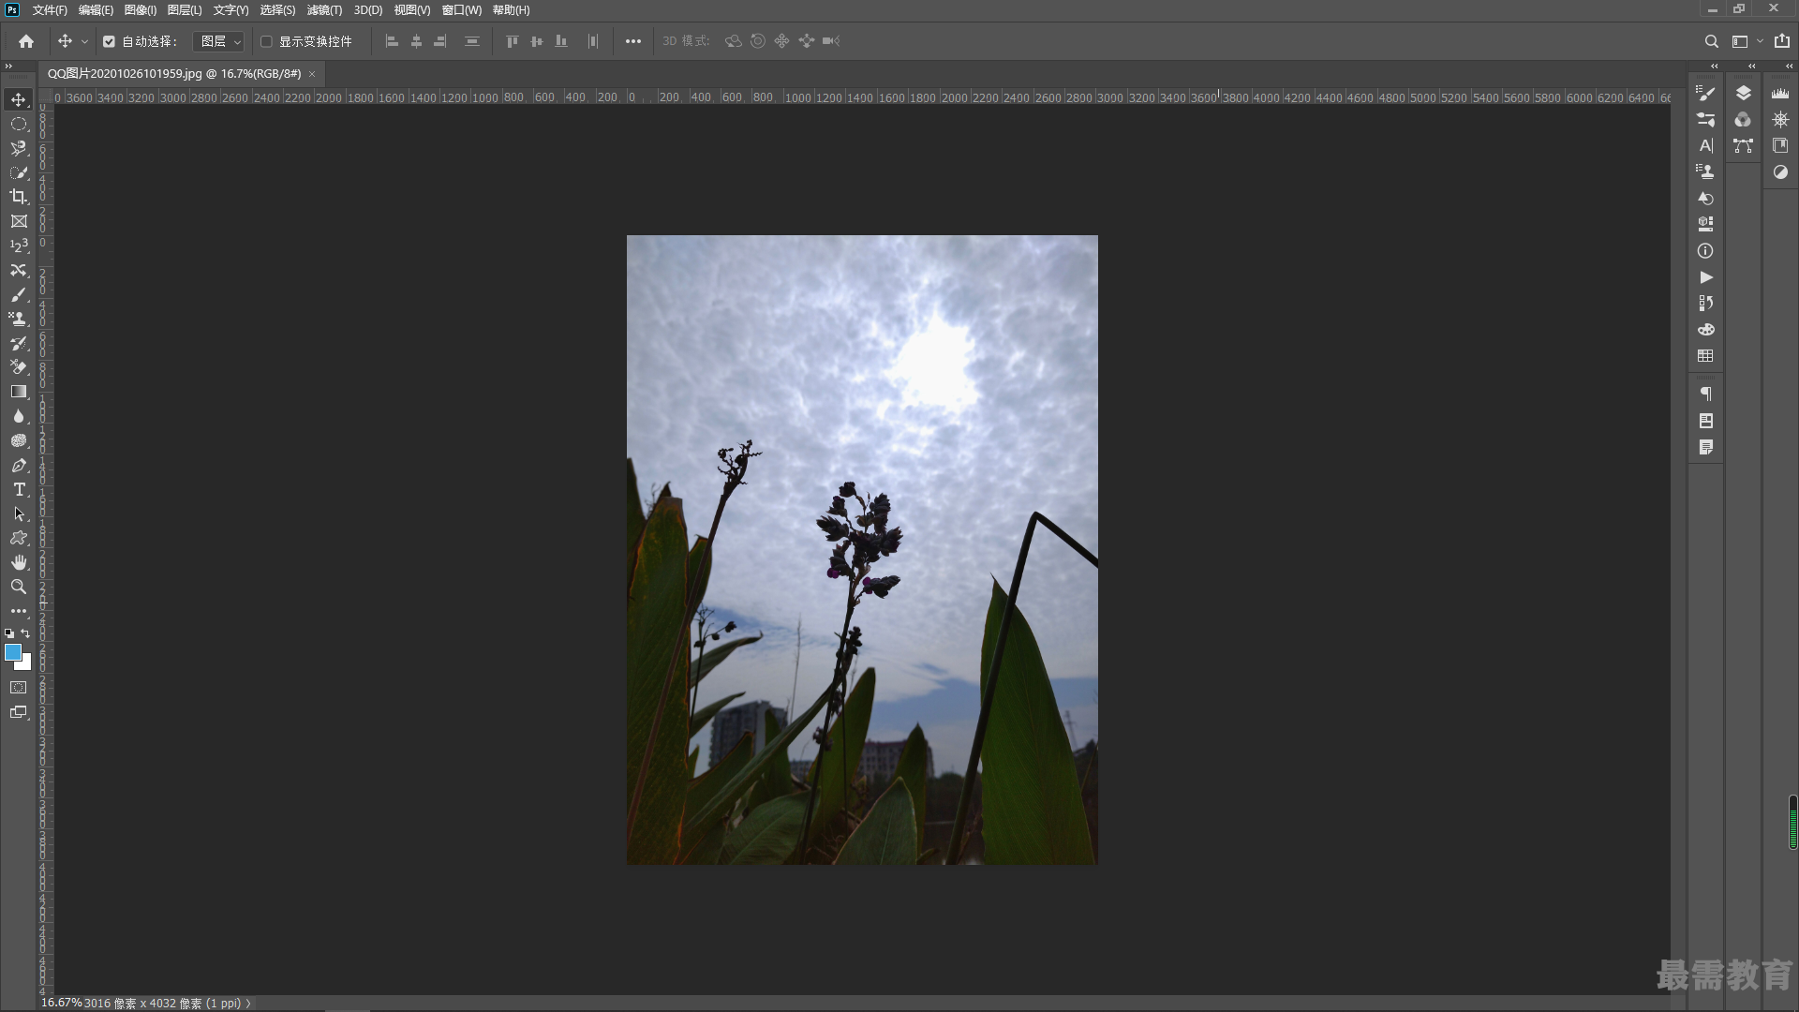Select the Count tool
The width and height of the screenshot is (1799, 1012).
click(x=19, y=246)
